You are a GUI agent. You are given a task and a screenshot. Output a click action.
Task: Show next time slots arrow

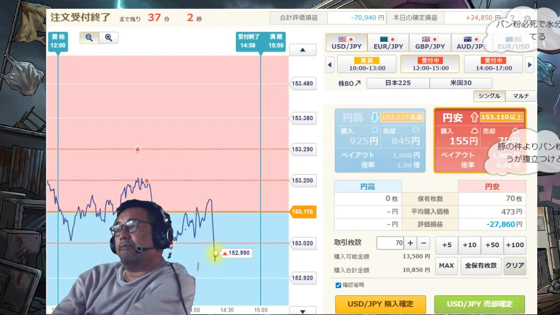point(530,65)
